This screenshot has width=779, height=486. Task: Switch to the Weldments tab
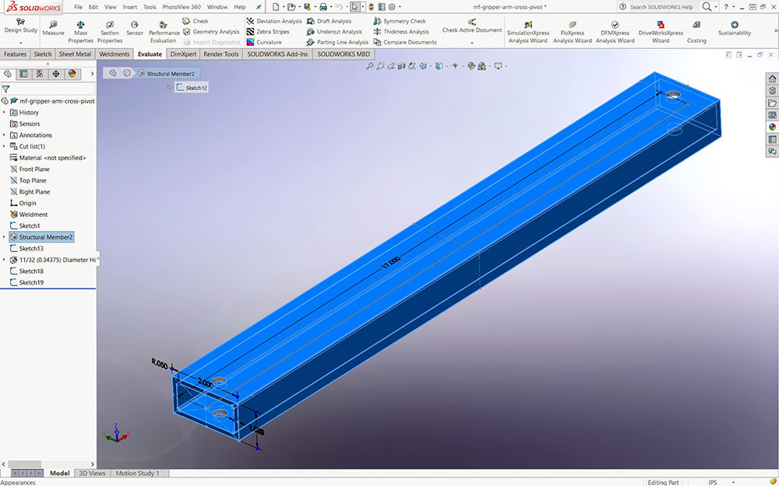click(x=115, y=54)
